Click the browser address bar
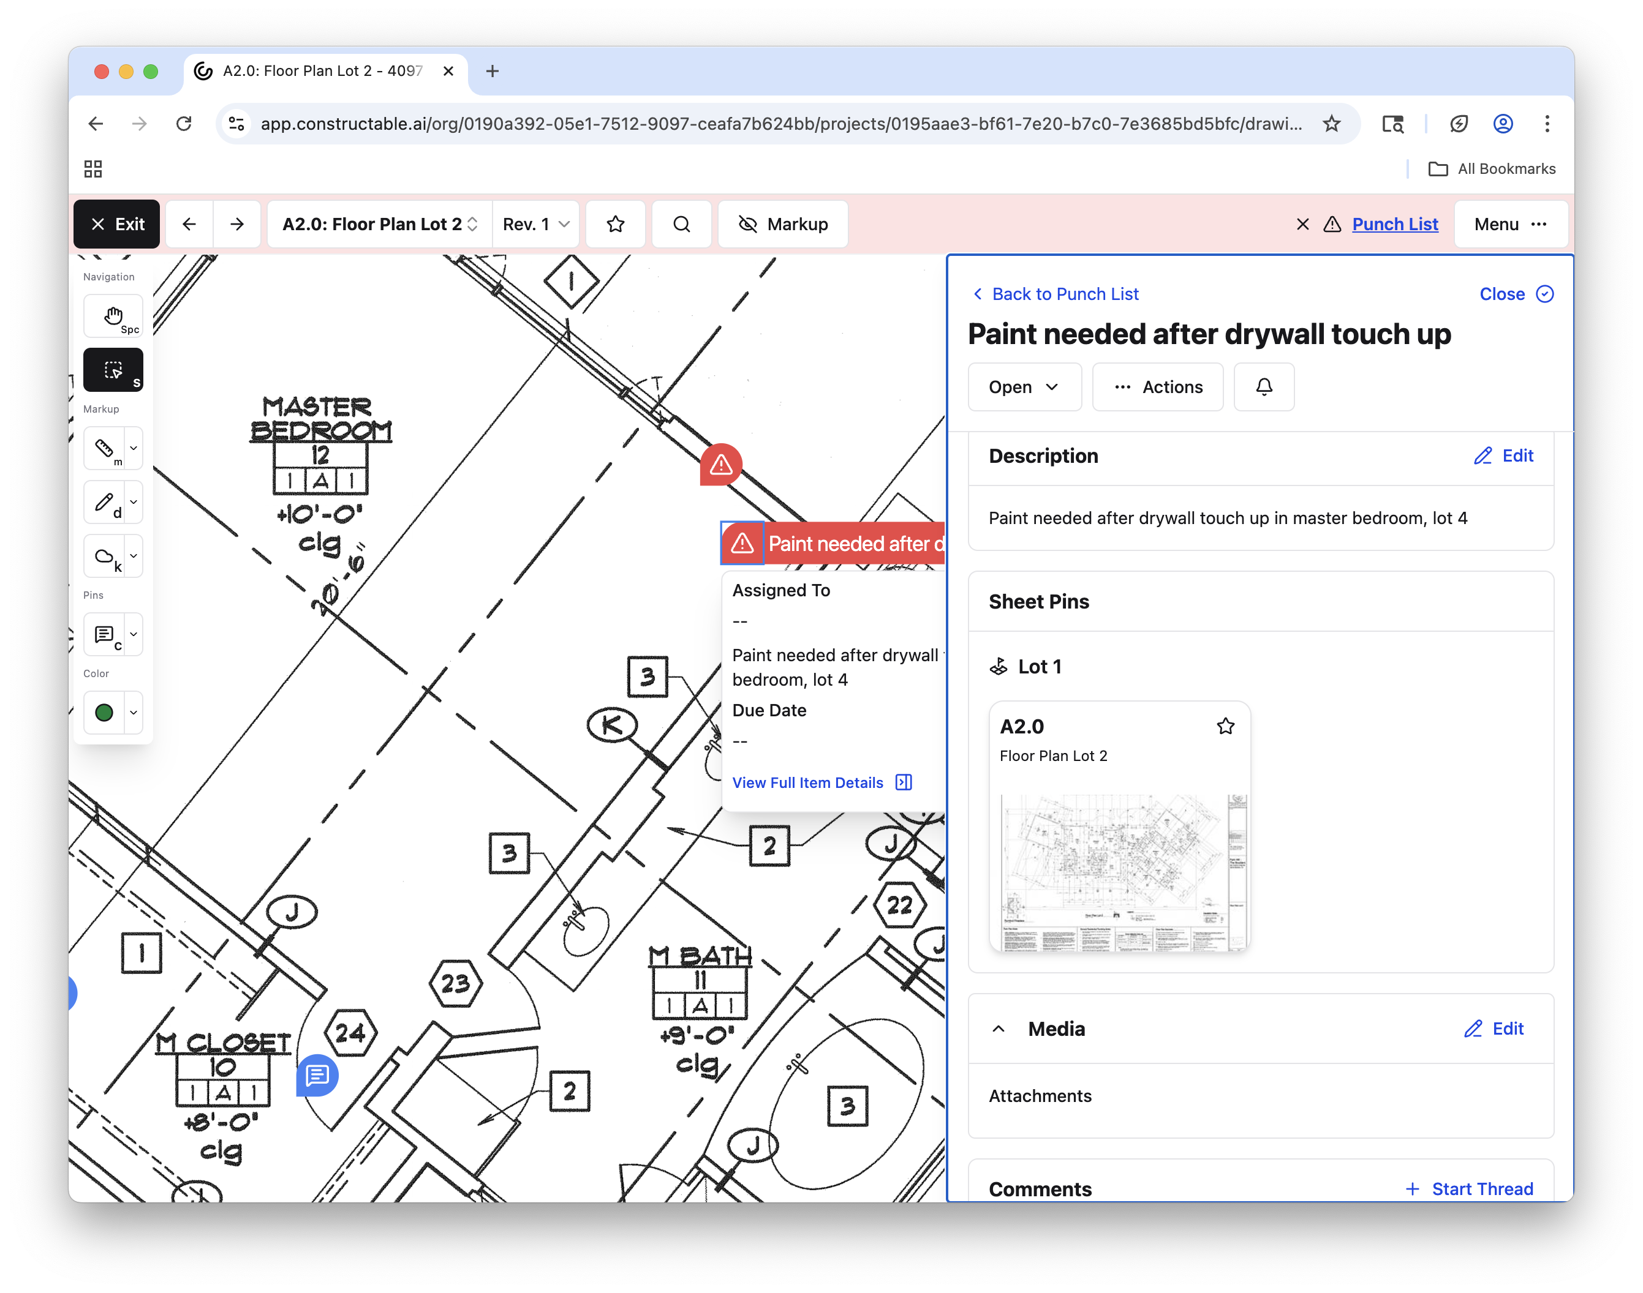The image size is (1643, 1293). (780, 124)
